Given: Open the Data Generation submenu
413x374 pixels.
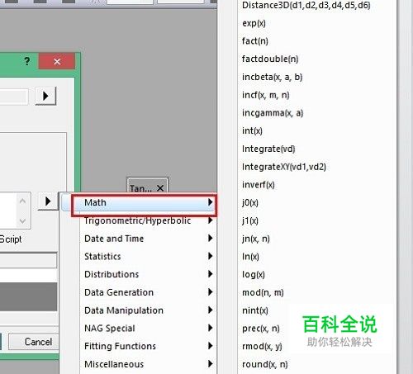Looking at the screenshot, I should click(x=149, y=292).
